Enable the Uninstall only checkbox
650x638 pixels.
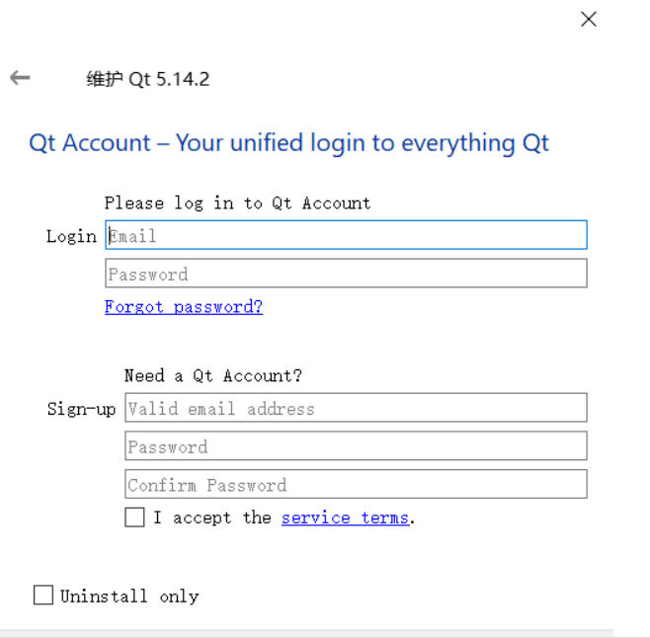pos(42,596)
